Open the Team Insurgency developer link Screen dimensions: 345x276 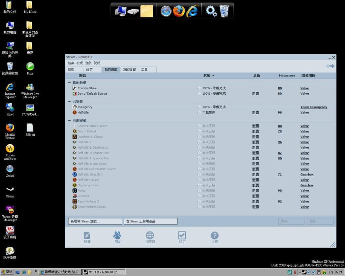pos(314,107)
